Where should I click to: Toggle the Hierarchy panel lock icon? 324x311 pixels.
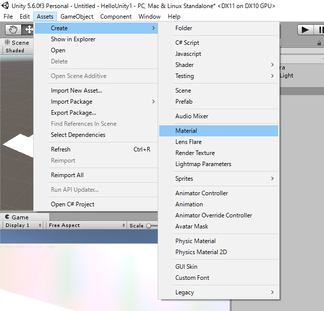(319, 43)
